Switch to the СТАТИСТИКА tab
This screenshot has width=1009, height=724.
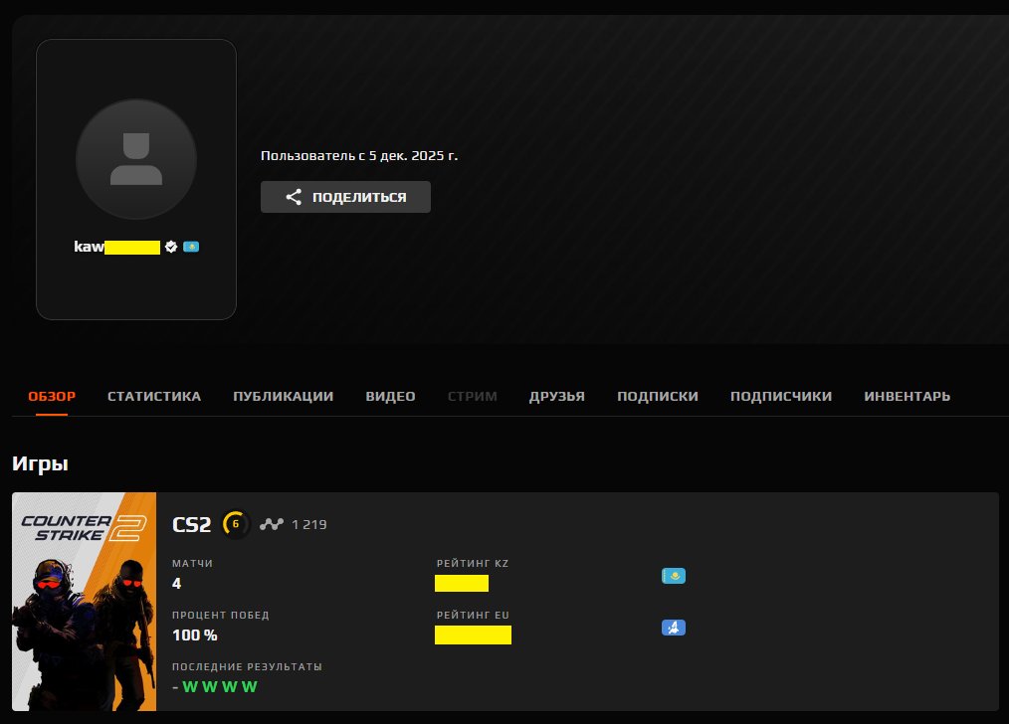[153, 395]
